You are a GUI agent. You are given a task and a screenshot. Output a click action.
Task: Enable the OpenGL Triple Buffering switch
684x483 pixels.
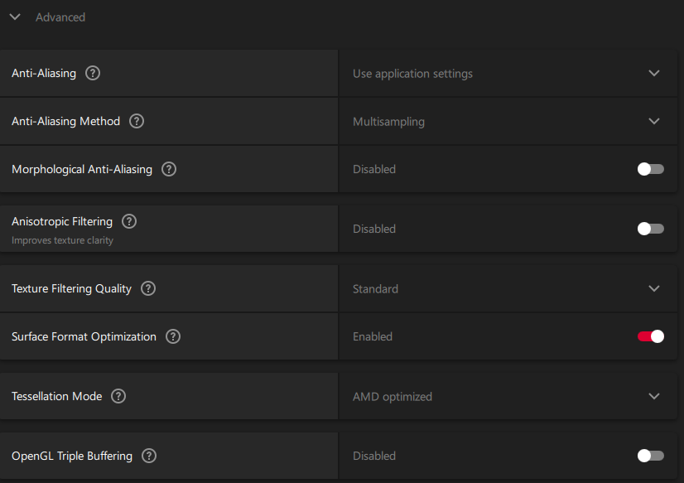[650, 456]
